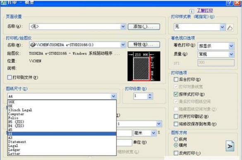242x160 pixels.
Task: Choose Legal paper size
Action: coord(62,146)
